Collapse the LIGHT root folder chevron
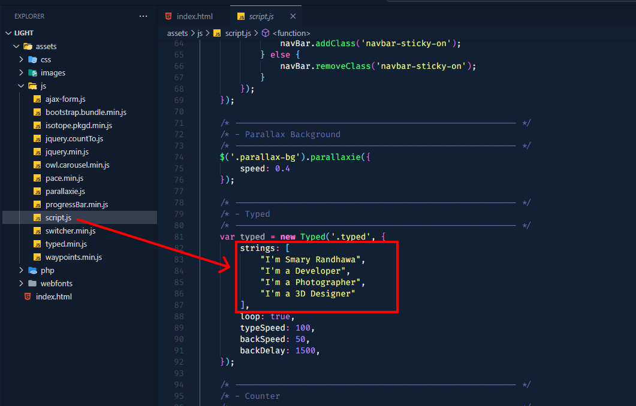Image resolution: width=636 pixels, height=406 pixels. 8,33
